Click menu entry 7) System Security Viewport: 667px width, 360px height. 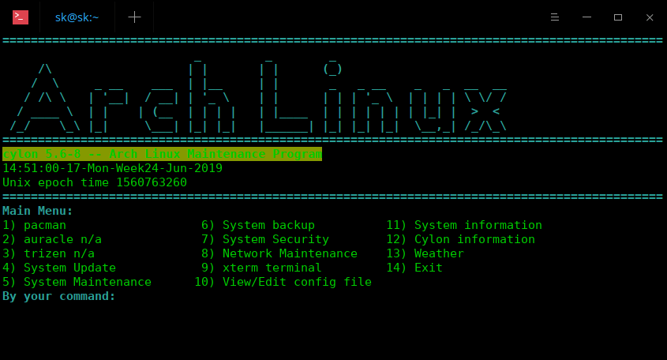click(x=265, y=239)
